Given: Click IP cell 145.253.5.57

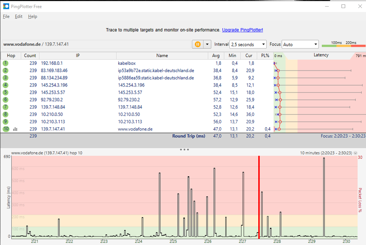Looking at the screenshot, I should point(53,92).
